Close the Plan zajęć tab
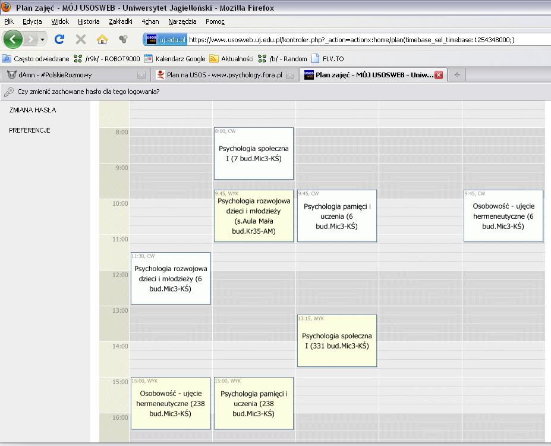 coord(439,75)
